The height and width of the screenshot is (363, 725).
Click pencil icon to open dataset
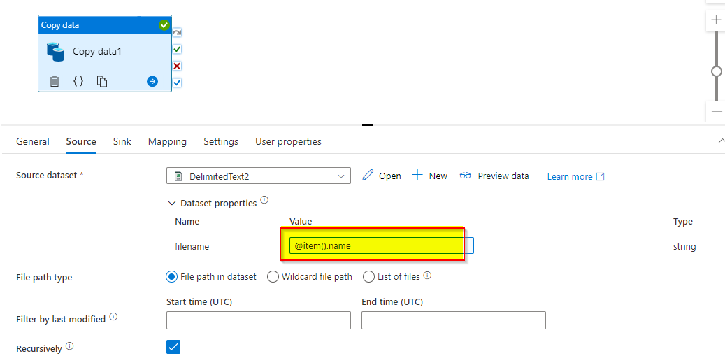(x=368, y=176)
